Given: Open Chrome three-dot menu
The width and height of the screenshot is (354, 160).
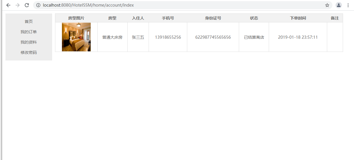Looking at the screenshot, I should 348,5.
